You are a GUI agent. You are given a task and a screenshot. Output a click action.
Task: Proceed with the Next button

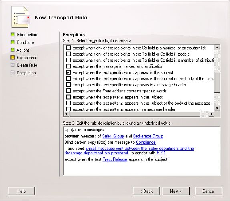176,191
